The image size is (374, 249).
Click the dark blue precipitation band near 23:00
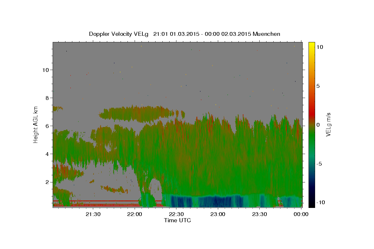tap(217, 201)
